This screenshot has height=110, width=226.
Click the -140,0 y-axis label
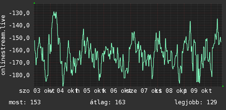coord(19,26)
